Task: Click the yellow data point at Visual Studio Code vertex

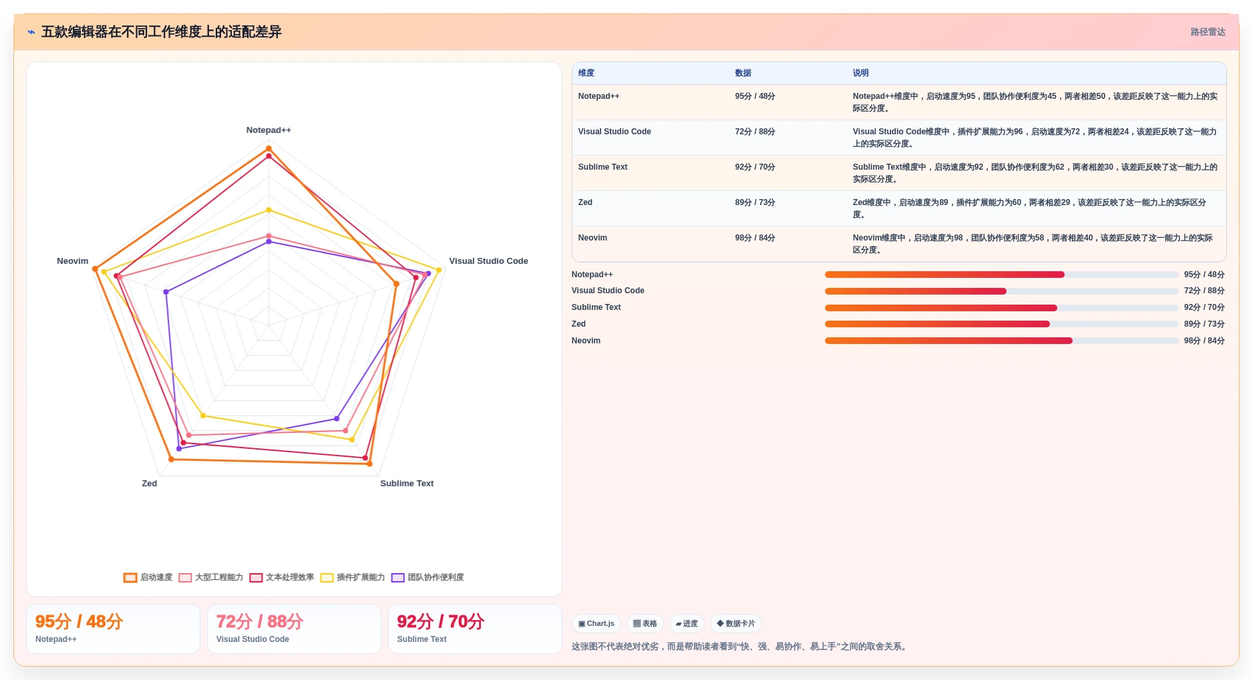Action: [x=439, y=270]
